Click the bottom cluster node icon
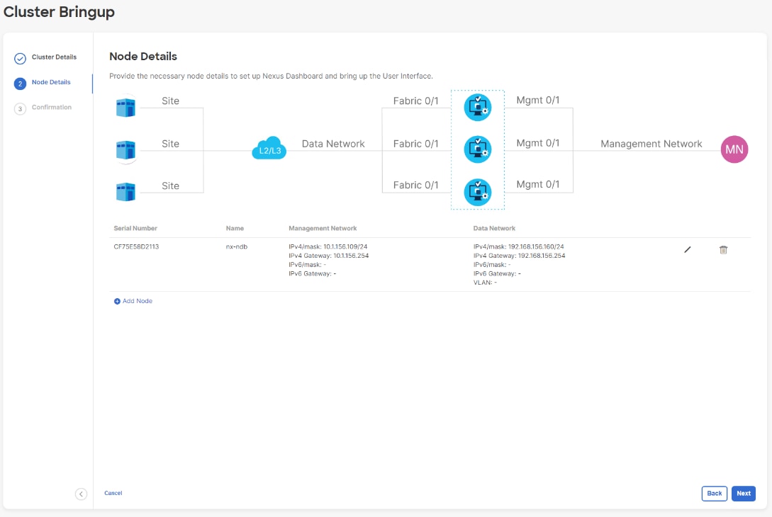Image resolution: width=772 pixels, height=517 pixels. (477, 192)
